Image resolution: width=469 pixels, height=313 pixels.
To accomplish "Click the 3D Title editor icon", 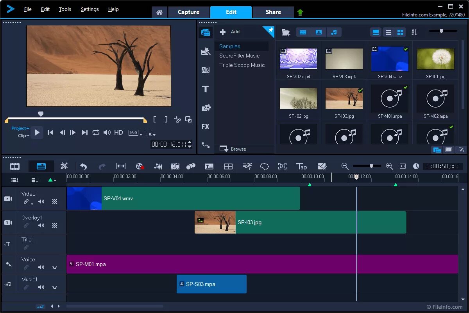I will coord(301,166).
